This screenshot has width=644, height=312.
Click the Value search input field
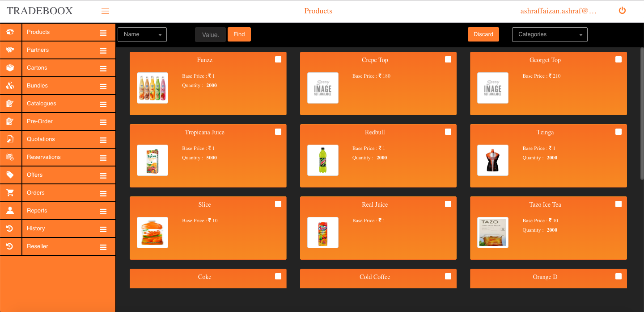(x=210, y=35)
